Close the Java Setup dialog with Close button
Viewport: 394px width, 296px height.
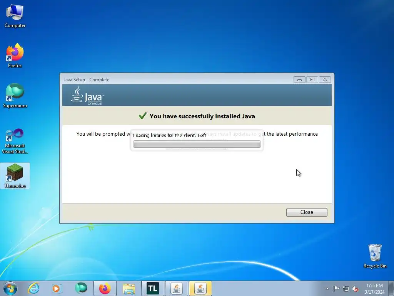click(307, 212)
